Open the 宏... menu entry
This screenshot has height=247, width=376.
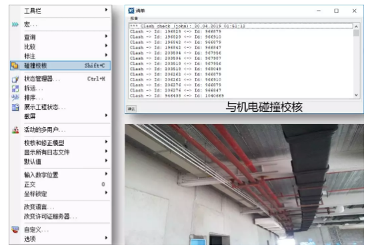click(x=60, y=25)
